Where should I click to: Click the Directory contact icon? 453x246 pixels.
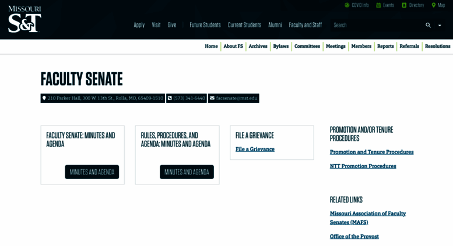[404, 5]
